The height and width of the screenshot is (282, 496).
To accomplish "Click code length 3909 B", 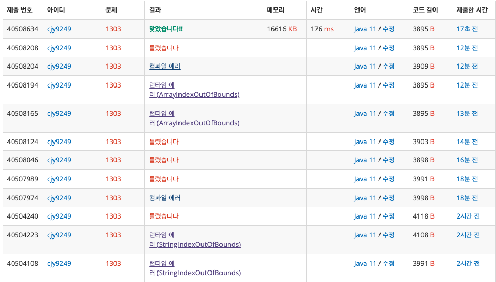I will coord(423,67).
